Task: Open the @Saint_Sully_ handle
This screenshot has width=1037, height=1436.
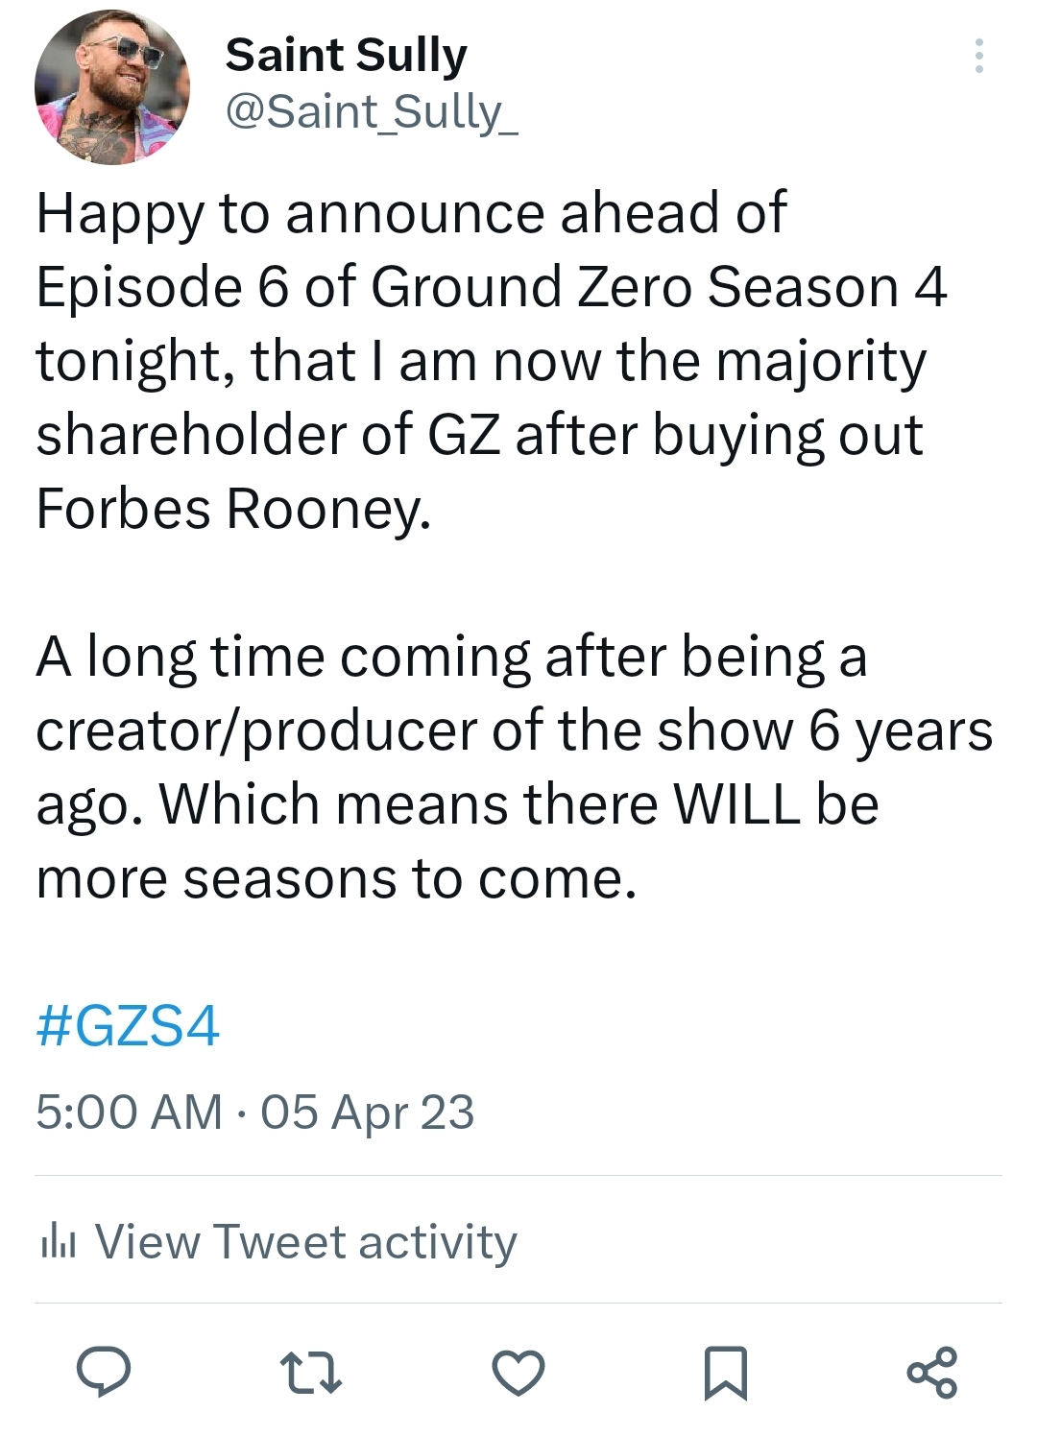Action: (x=371, y=111)
